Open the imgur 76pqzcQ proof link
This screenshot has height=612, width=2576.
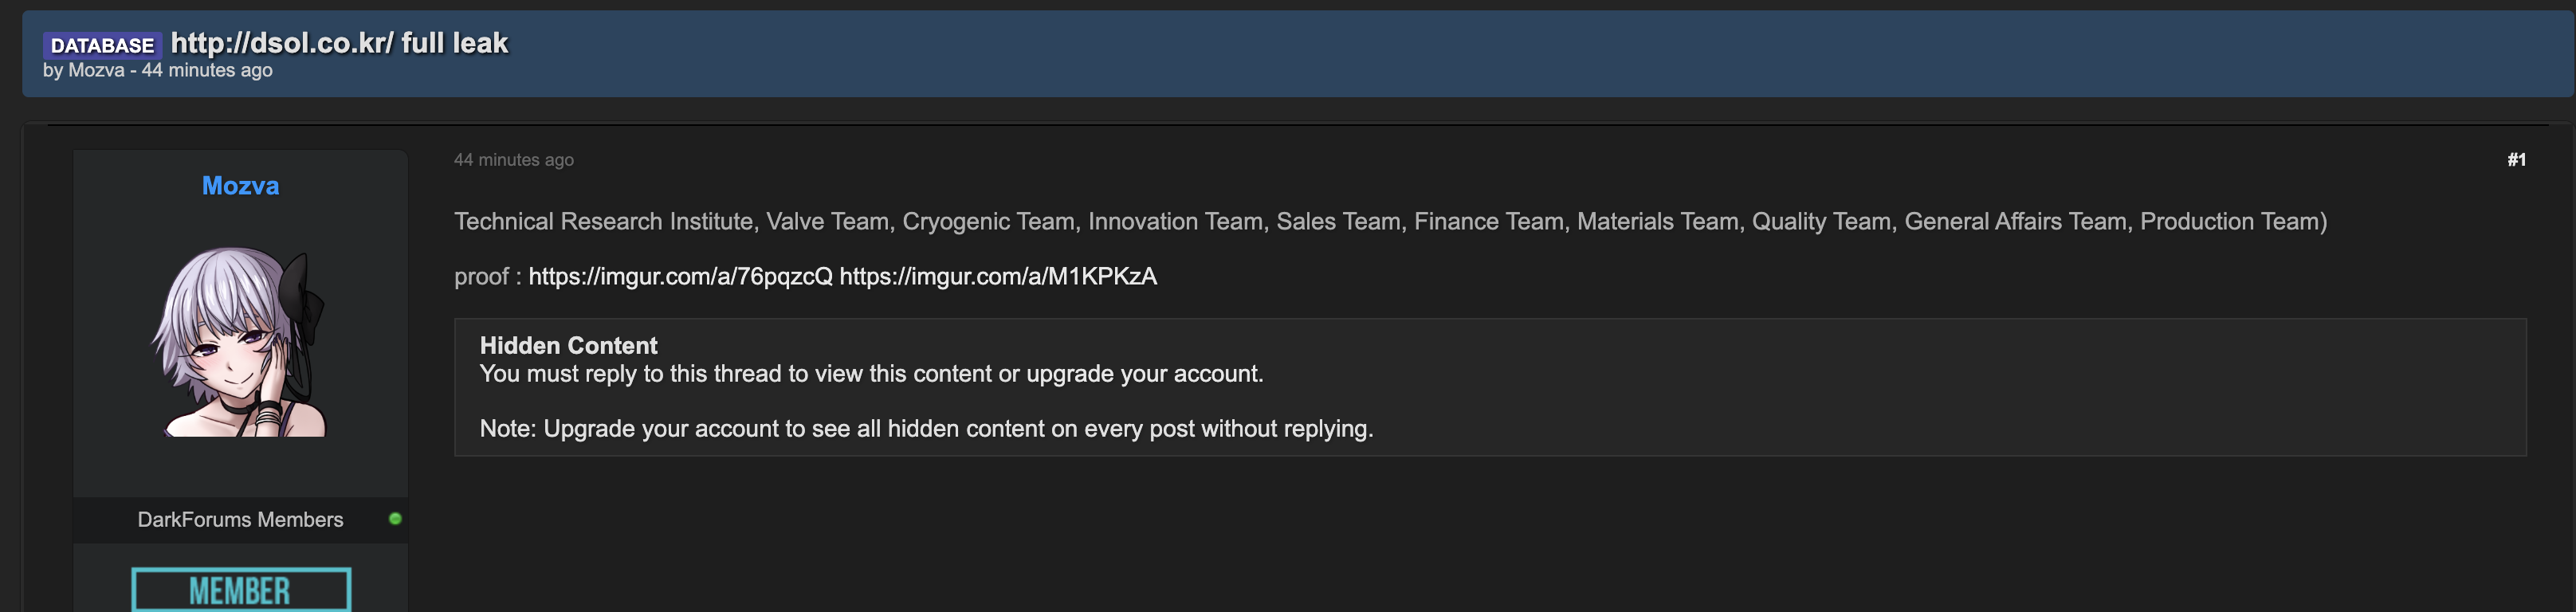click(680, 277)
